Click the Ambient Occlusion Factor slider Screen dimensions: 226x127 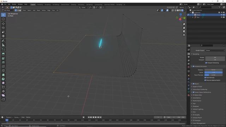213,72
